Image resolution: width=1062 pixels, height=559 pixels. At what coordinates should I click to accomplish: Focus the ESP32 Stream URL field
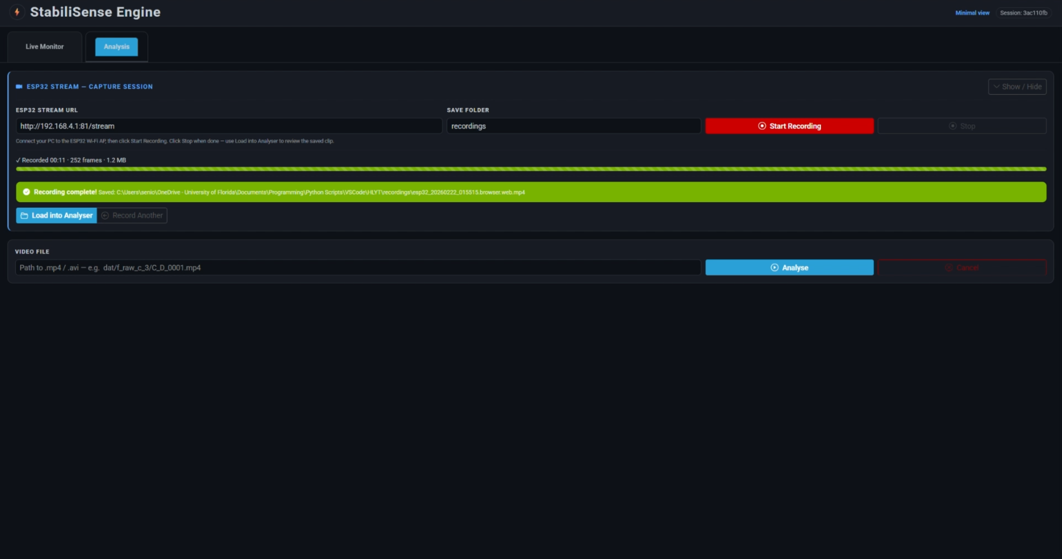pyautogui.click(x=228, y=126)
